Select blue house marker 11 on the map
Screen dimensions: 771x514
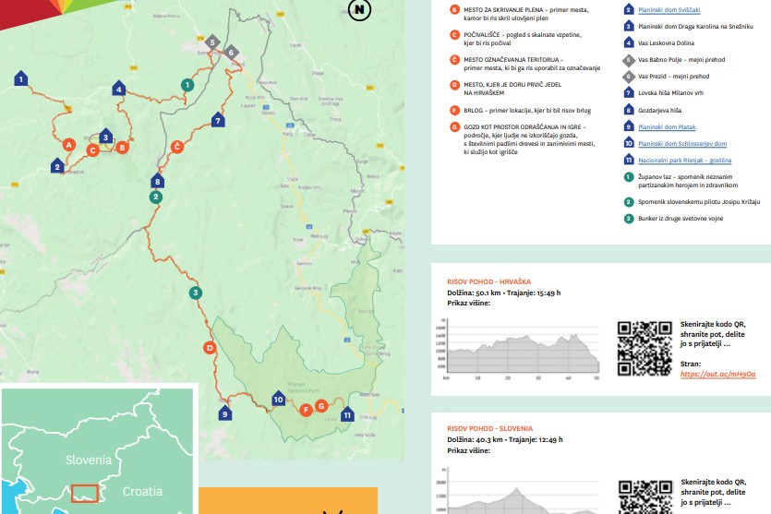point(347,414)
